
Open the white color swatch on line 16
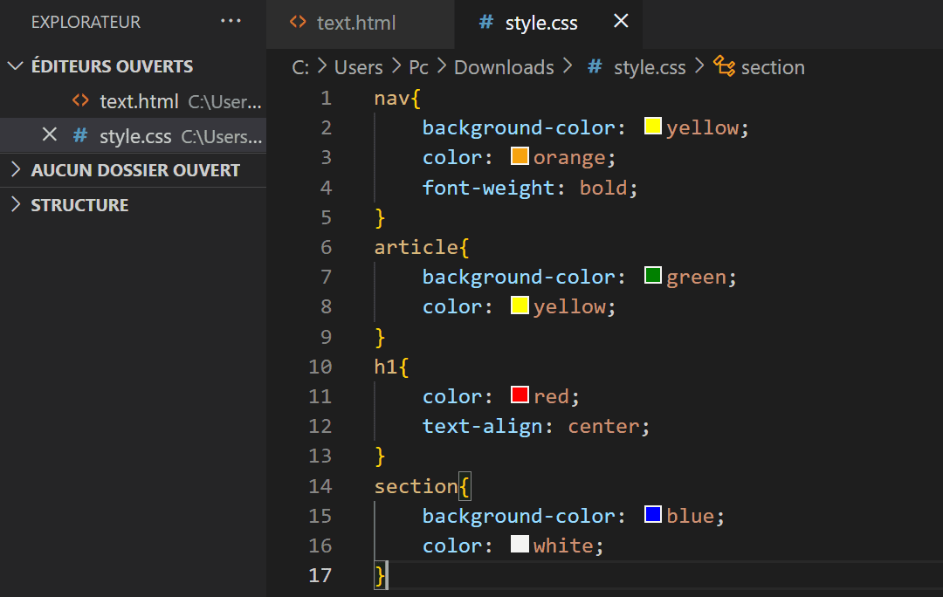pos(520,544)
